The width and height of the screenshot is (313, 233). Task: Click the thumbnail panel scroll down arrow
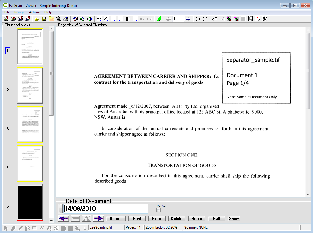click(x=51, y=221)
